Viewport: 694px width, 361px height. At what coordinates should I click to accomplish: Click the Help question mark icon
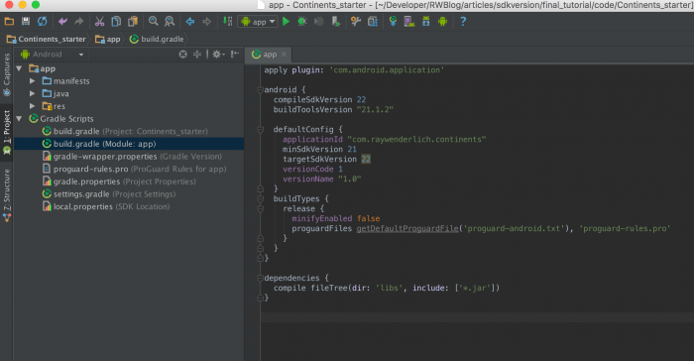coord(463,21)
